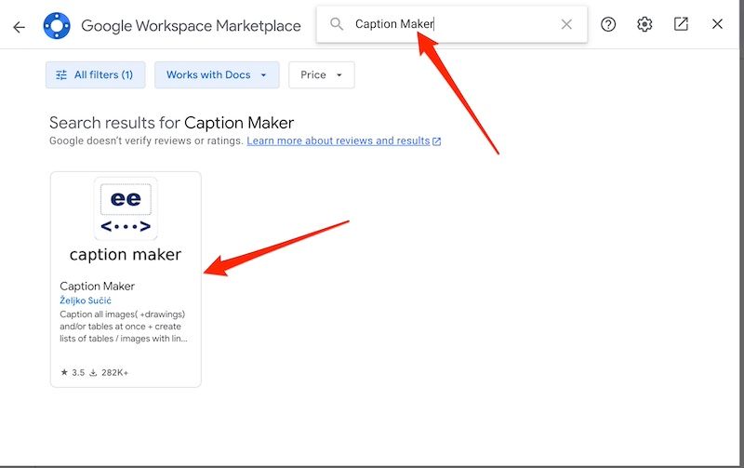Open the help question mark icon
This screenshot has width=744, height=468.
click(608, 24)
